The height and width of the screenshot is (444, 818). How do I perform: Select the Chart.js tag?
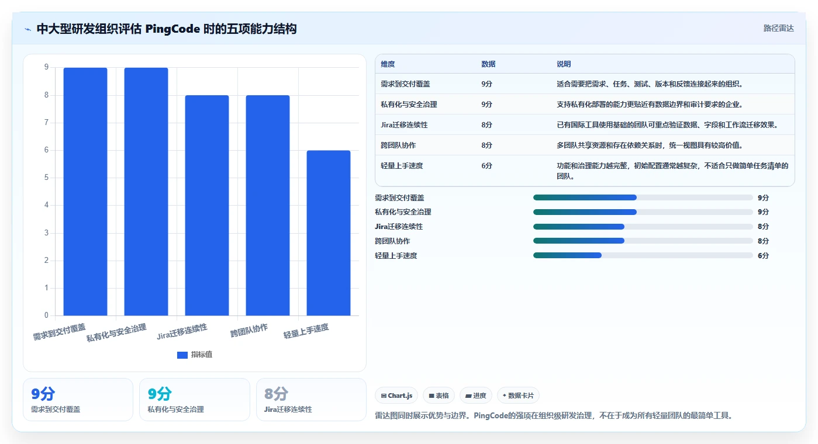[x=396, y=396]
